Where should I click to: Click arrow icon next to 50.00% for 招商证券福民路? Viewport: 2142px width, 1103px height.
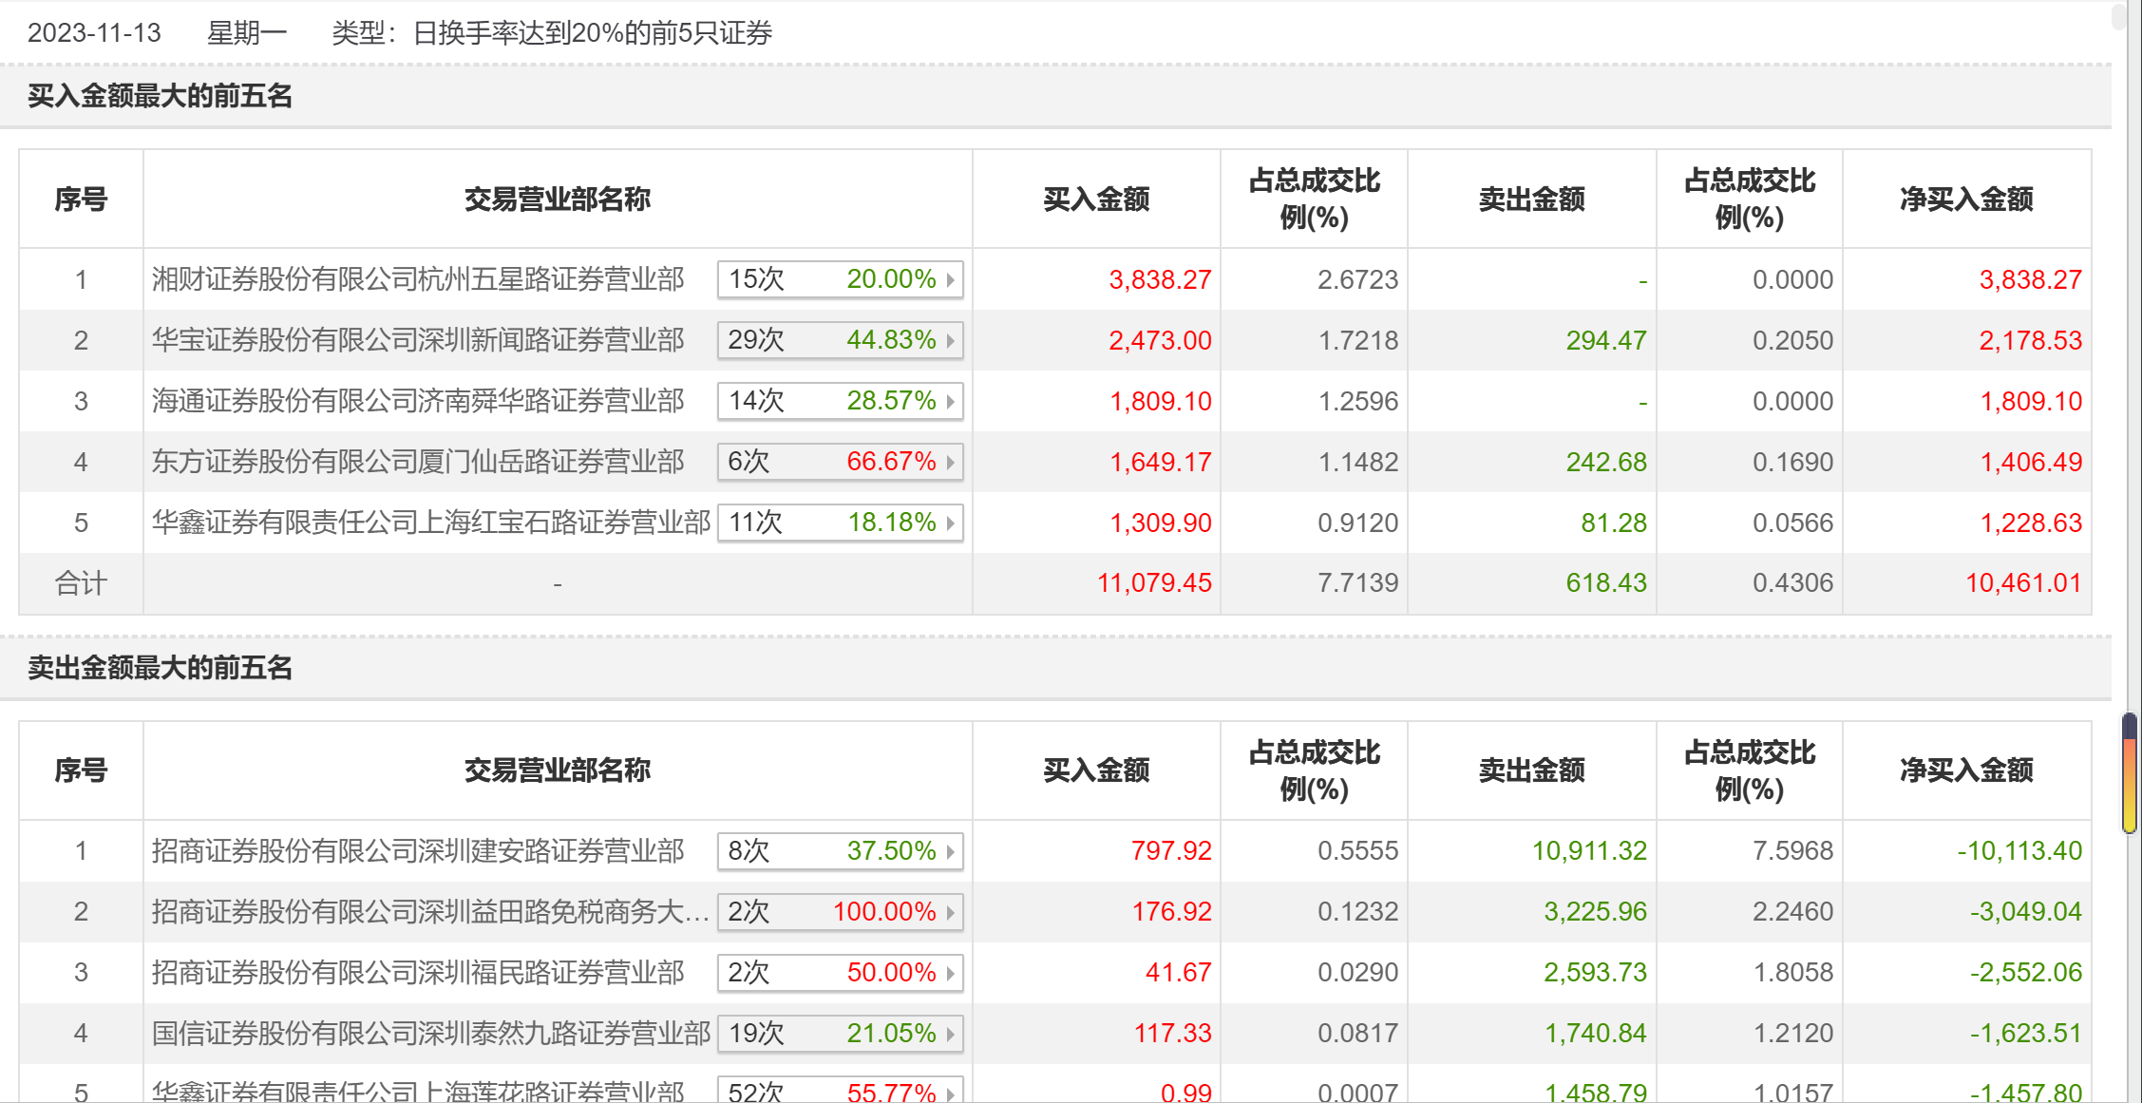pyautogui.click(x=950, y=973)
